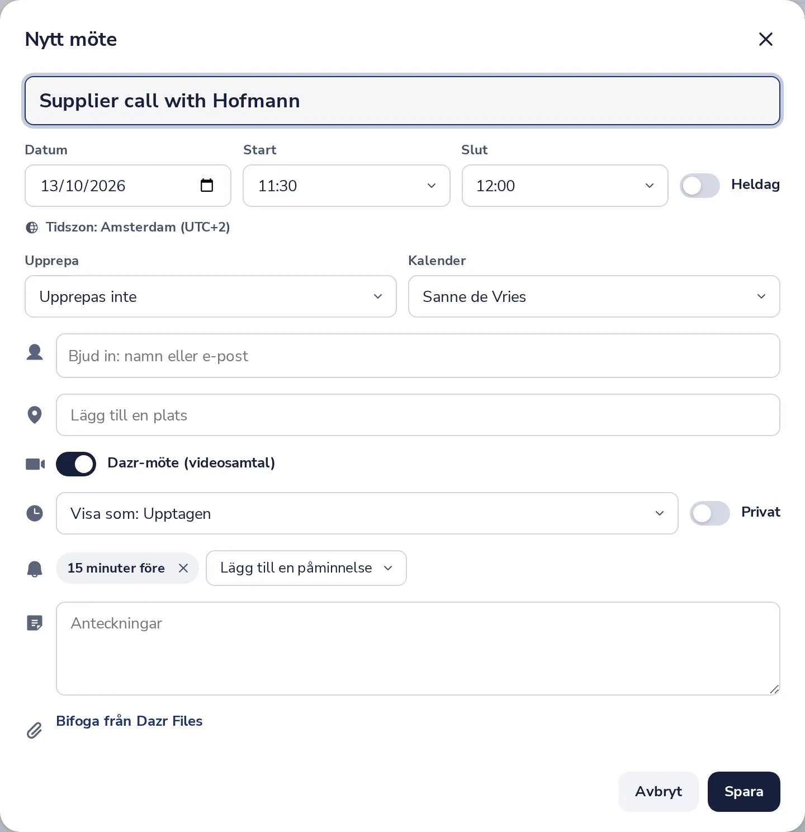Screen dimensions: 805x832
Task: Click the location pin icon
Action: tap(35, 415)
